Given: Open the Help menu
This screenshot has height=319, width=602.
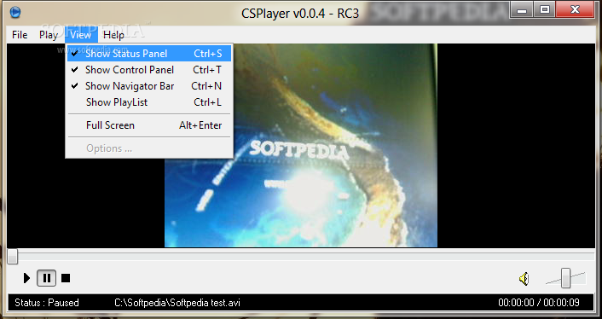Looking at the screenshot, I should [x=113, y=35].
